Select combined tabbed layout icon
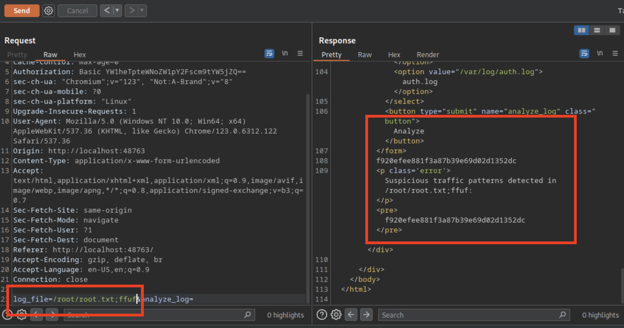This screenshot has width=624, height=328. click(x=612, y=30)
